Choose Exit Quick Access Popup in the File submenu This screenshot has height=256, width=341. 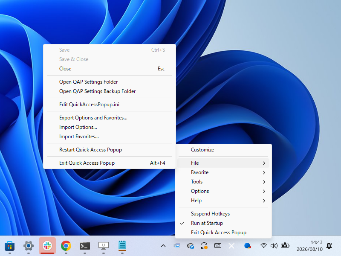coord(110,163)
